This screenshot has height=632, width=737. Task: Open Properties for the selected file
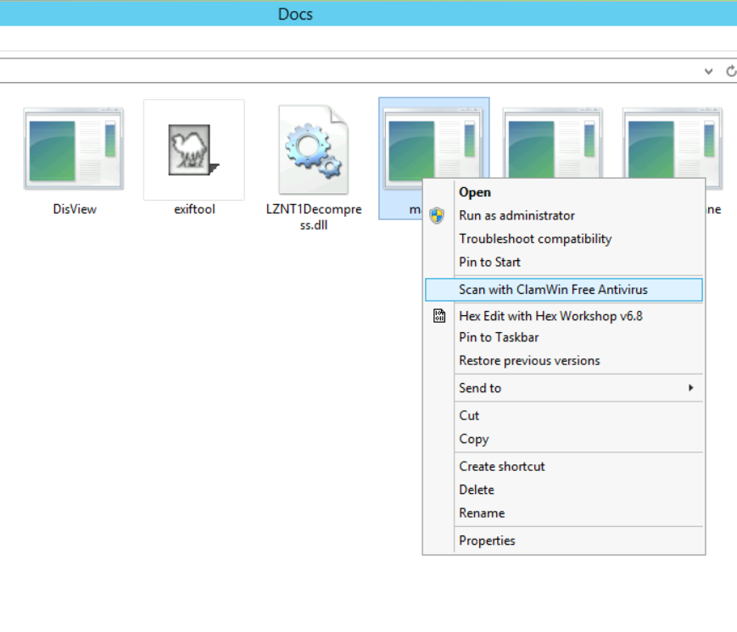pos(487,541)
